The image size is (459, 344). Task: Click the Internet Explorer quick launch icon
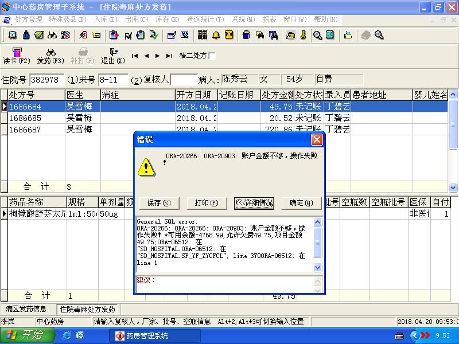(x=67, y=335)
